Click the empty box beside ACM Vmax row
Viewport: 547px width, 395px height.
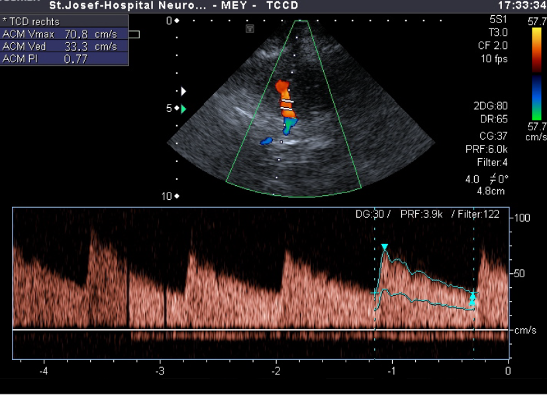click(134, 34)
